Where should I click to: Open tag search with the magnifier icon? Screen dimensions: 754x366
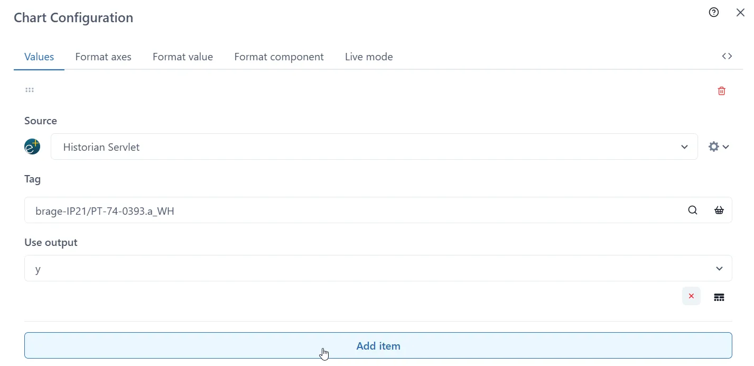click(692, 210)
